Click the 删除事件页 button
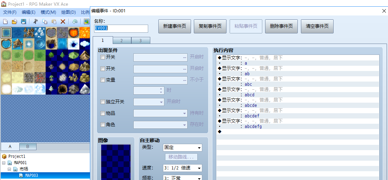This screenshot has width=388, height=180. click(282, 26)
